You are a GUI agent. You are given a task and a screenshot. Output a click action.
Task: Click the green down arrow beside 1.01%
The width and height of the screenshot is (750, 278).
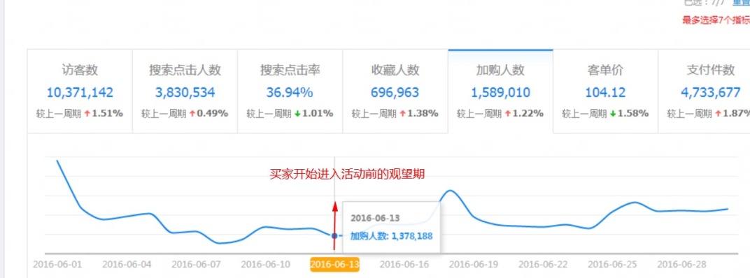tap(297, 114)
